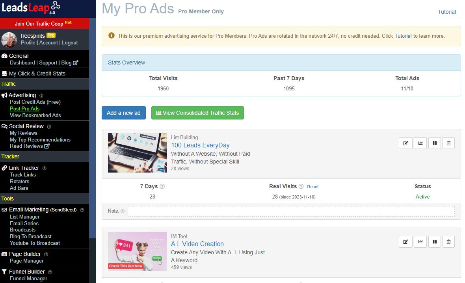Delete the 100 Leads EveryDay ad
Screen dimensions: 465x283
pos(448,143)
